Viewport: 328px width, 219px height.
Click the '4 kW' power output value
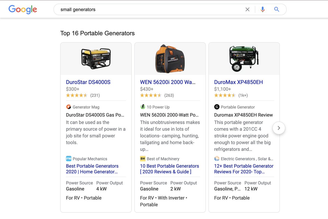tap(101, 189)
